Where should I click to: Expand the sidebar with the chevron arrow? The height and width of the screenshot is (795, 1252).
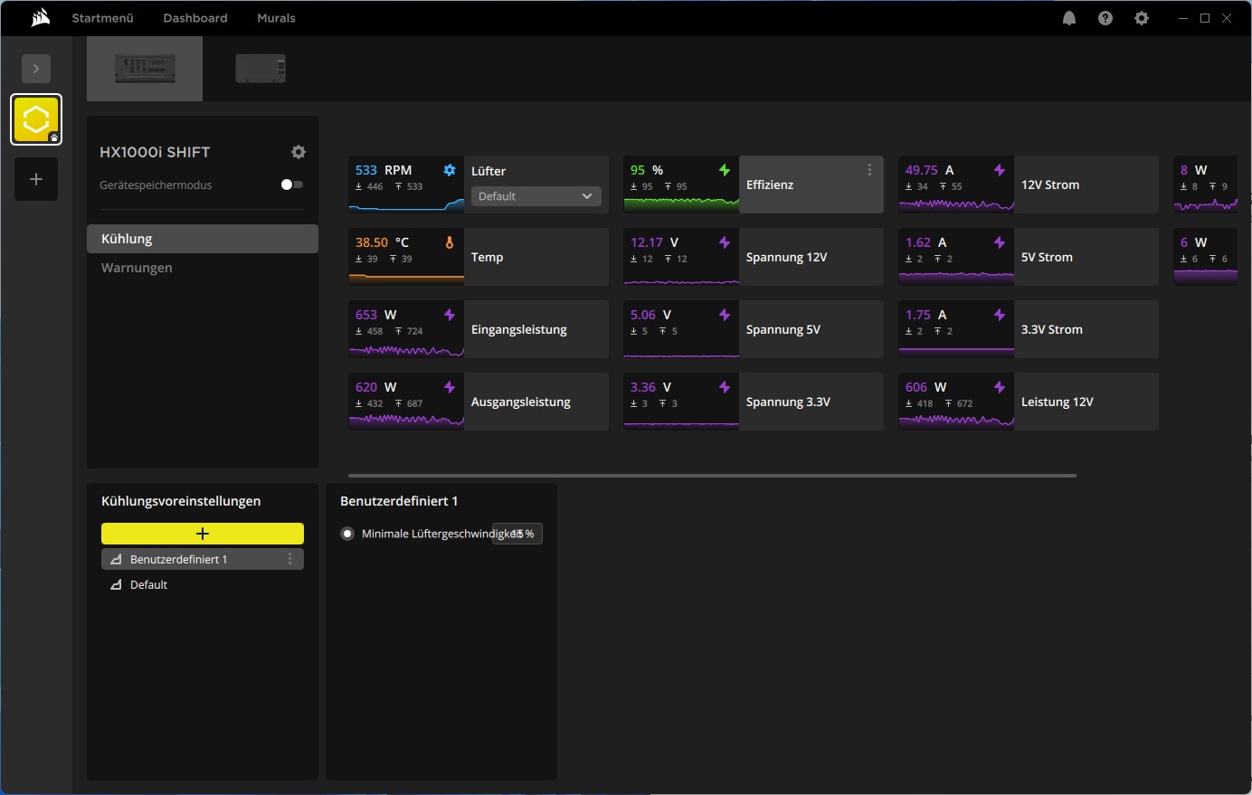point(36,69)
